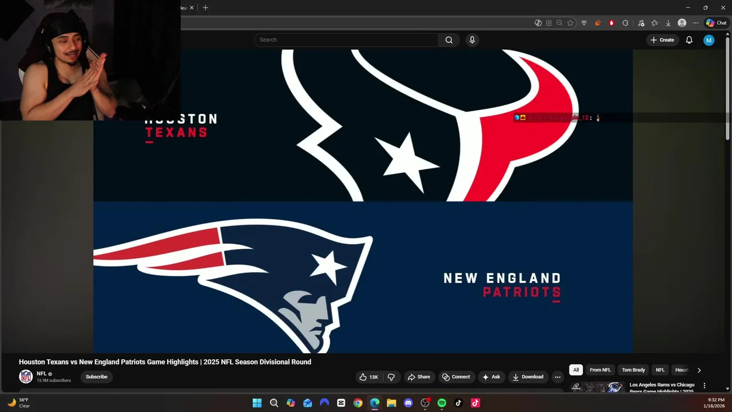The height and width of the screenshot is (412, 732).
Task: Open the NFL channel name link
Action: click(42, 374)
